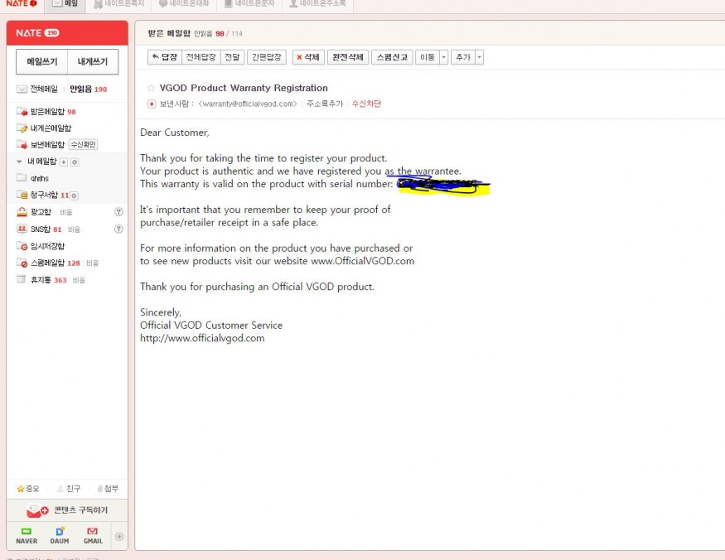Toggle the 중요 important mail filter
This screenshot has width=725, height=560.
[28, 489]
